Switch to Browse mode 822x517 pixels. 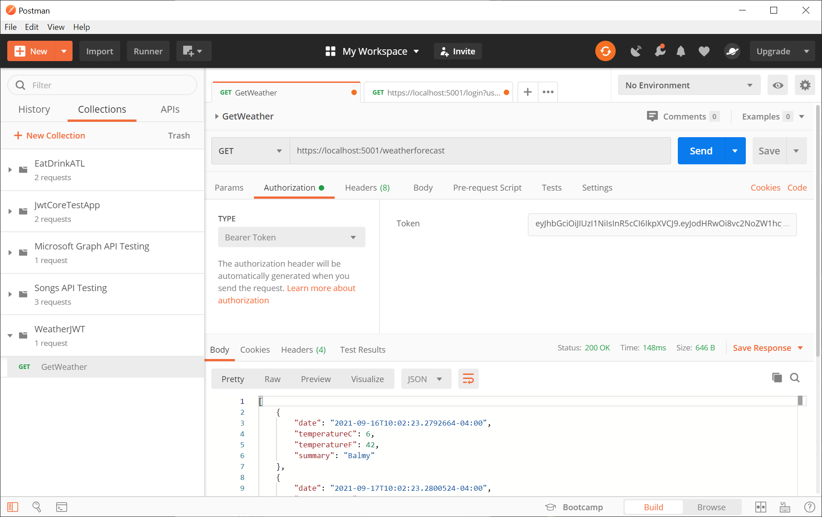711,507
